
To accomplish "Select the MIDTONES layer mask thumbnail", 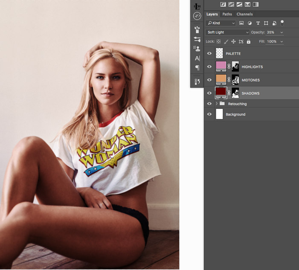I will point(235,80).
